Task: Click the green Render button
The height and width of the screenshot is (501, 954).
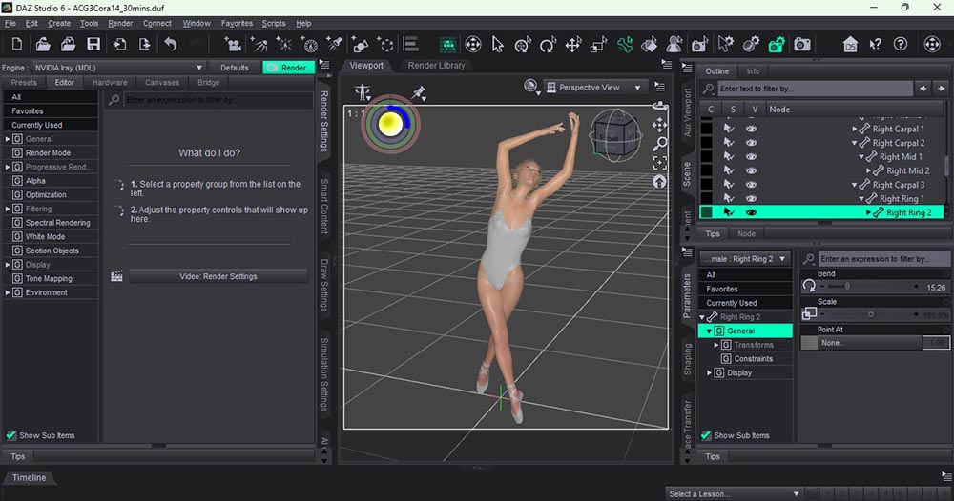Action: pos(288,68)
